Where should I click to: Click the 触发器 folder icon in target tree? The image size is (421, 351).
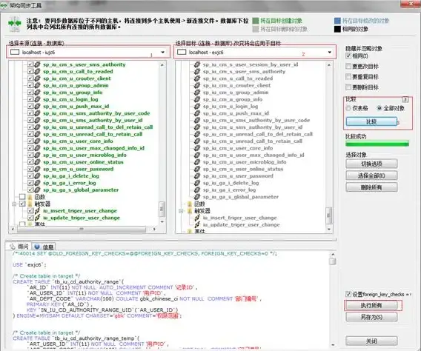pos(190,211)
